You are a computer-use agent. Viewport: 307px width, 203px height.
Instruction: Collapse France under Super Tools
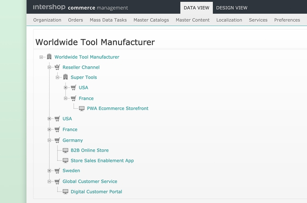65,98
